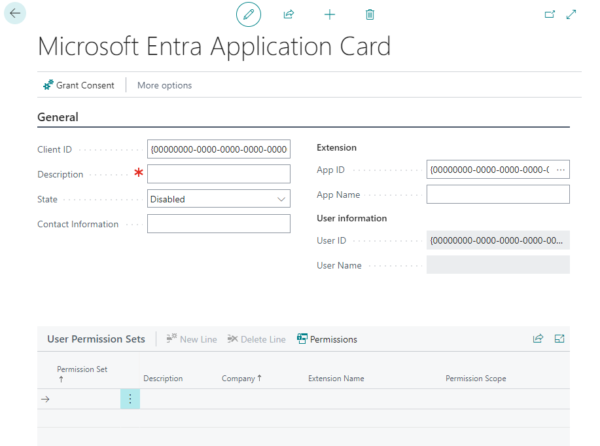Open card in new window icon

550,14
